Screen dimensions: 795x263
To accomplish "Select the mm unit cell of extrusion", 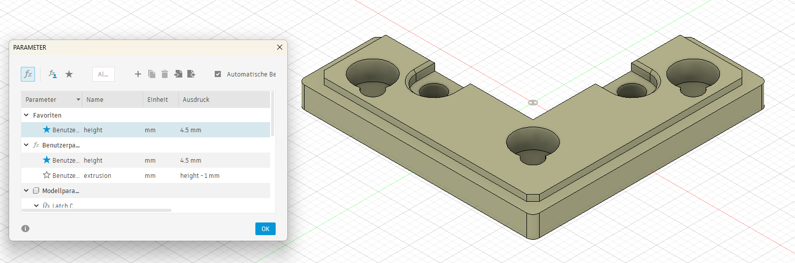I will [150, 175].
